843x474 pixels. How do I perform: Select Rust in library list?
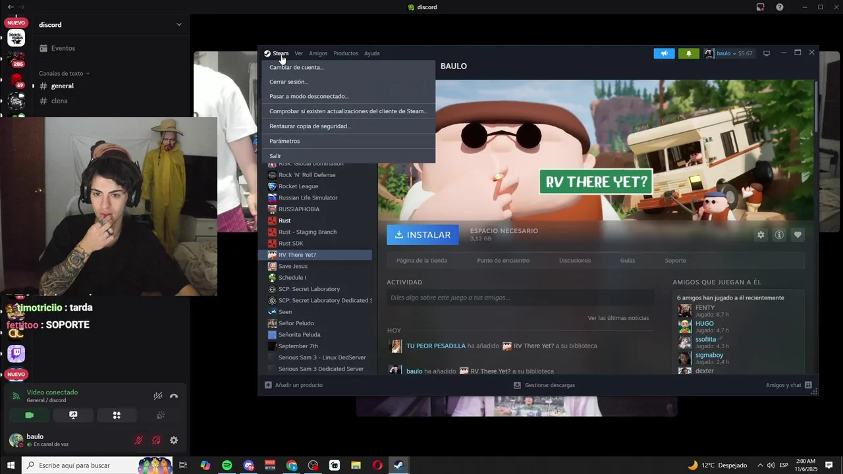(x=319, y=221)
